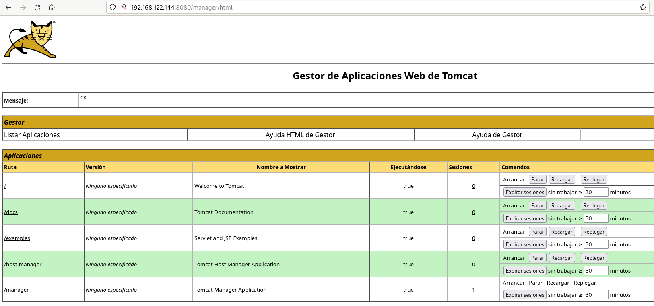The image size is (654, 306).
Task: Open session count link for /manager
Action: [473, 290]
